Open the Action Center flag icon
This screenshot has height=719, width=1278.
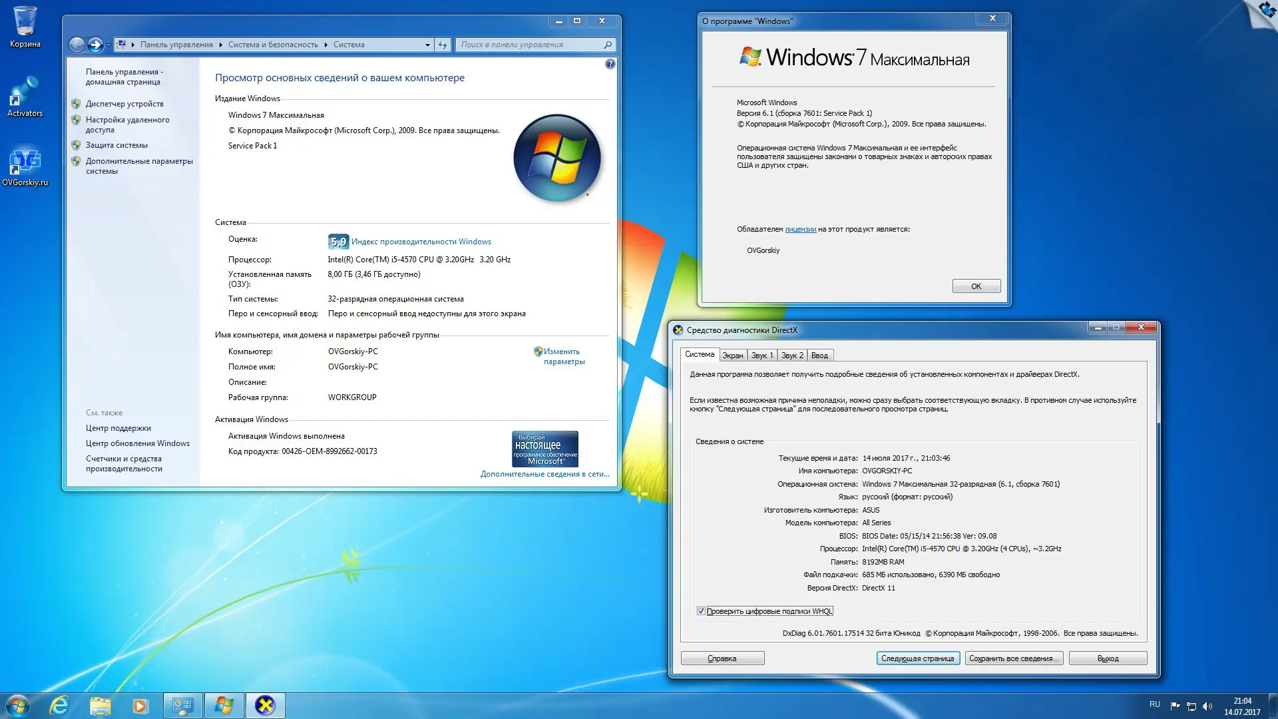coord(1175,706)
